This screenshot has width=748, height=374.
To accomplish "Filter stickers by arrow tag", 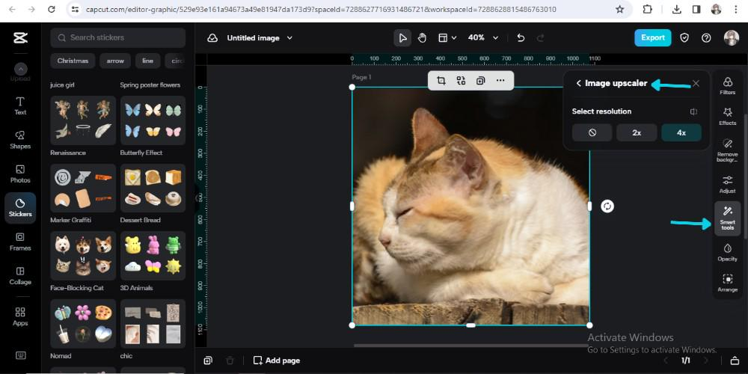I will point(115,61).
